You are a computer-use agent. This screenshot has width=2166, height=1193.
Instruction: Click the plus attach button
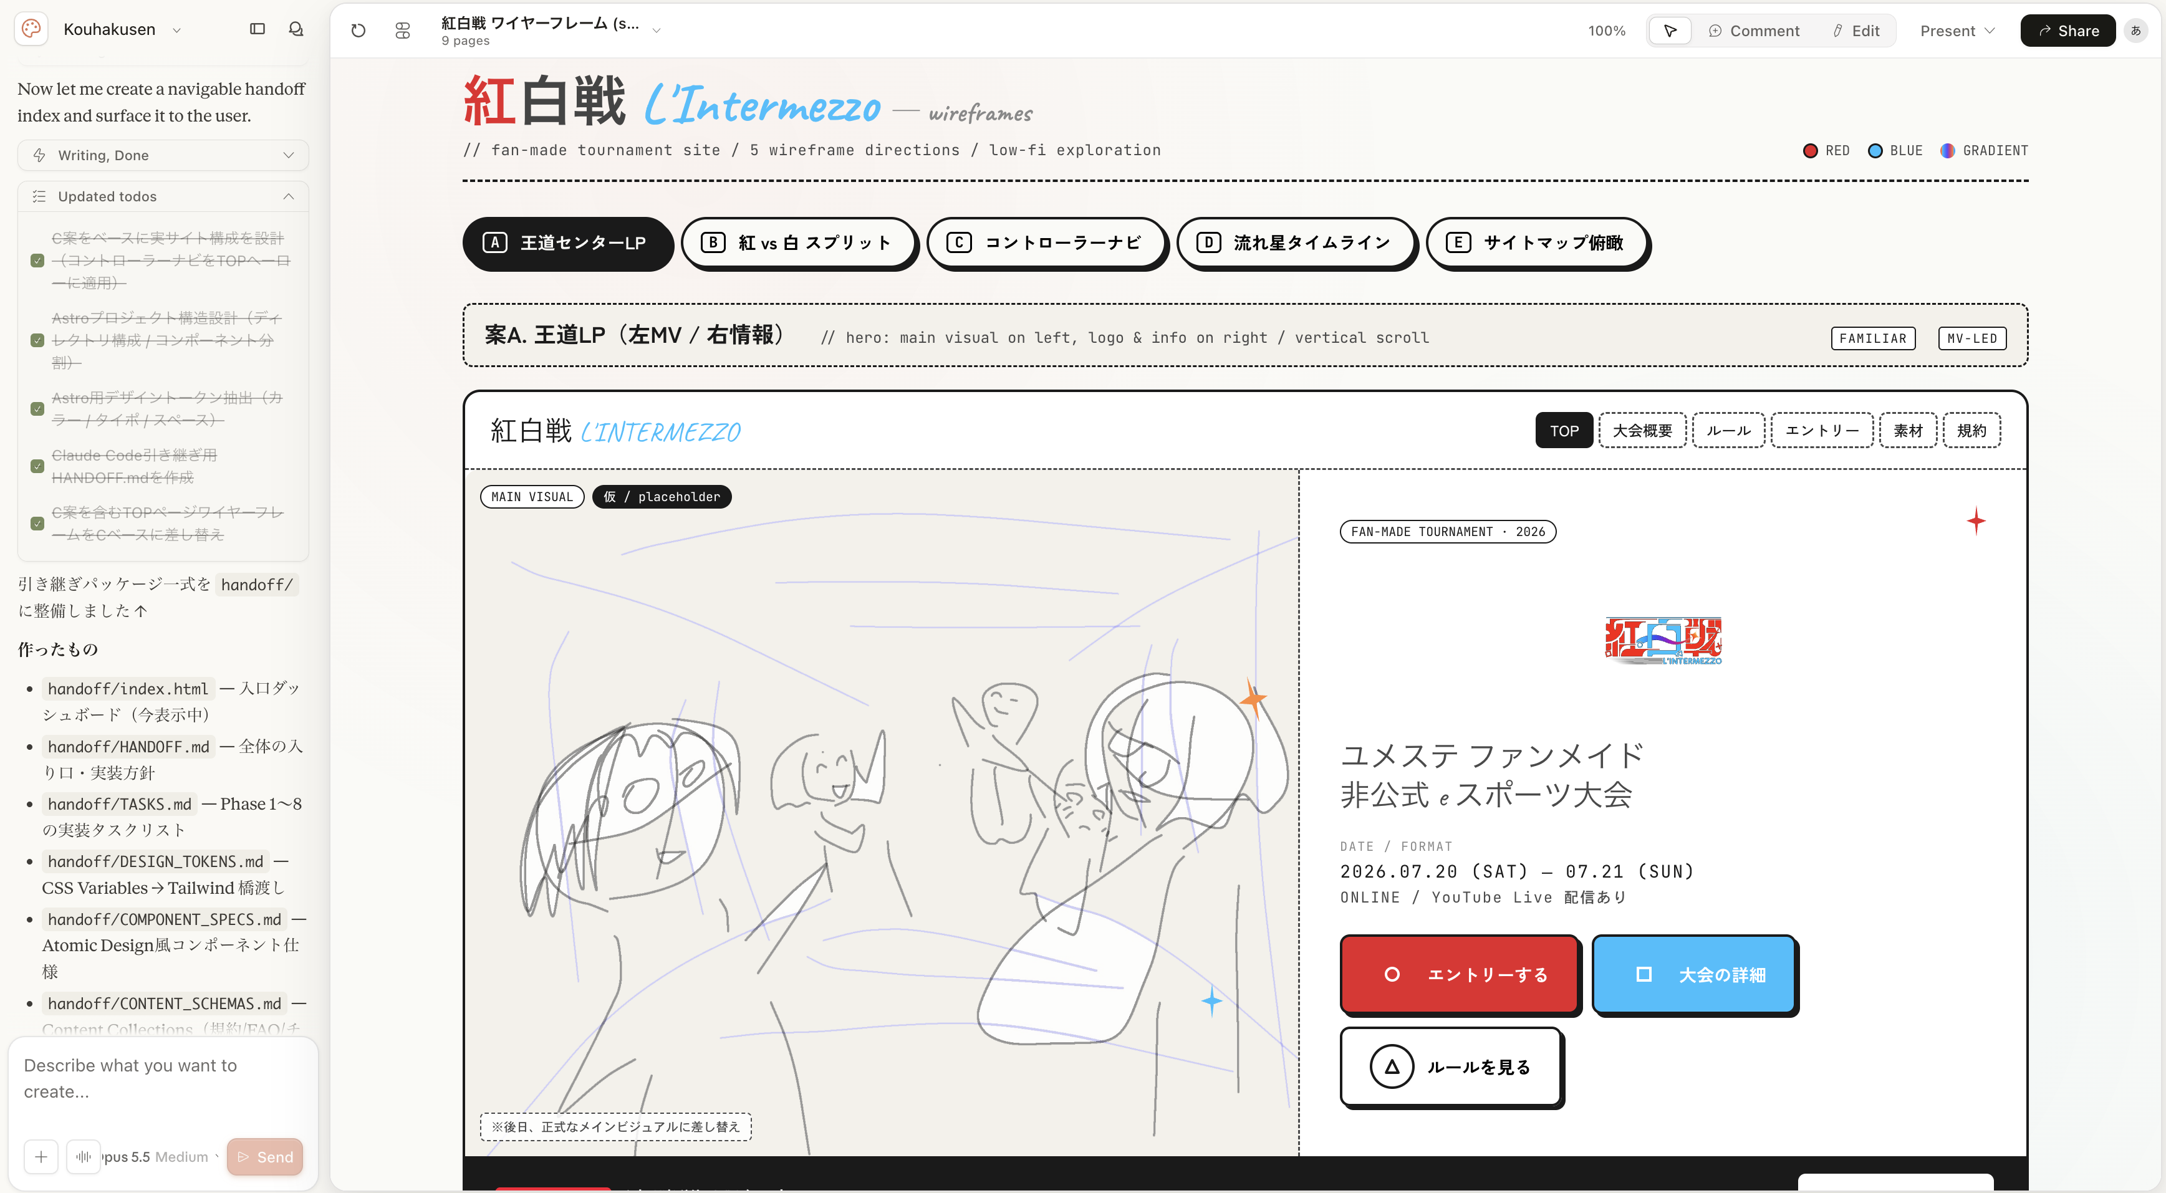click(41, 1157)
